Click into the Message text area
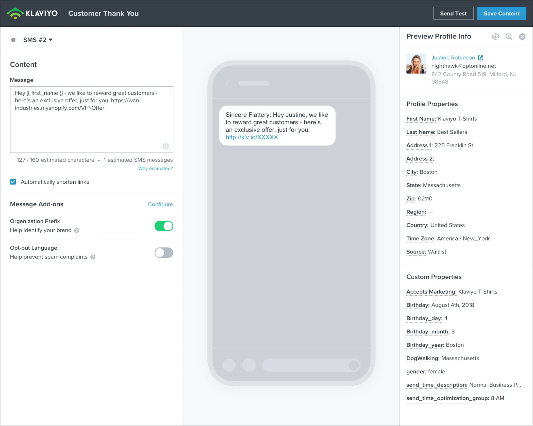The width and height of the screenshot is (533, 426). click(92, 120)
